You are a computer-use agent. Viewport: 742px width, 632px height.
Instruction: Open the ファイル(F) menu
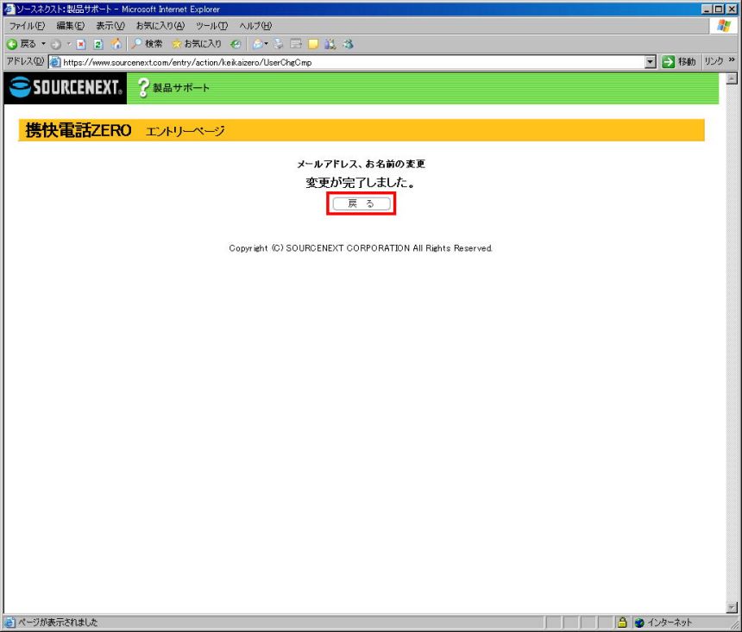(x=27, y=26)
